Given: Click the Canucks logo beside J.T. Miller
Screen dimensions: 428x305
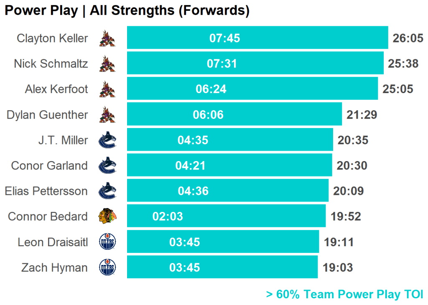Looking at the screenshot, I should click(107, 141).
